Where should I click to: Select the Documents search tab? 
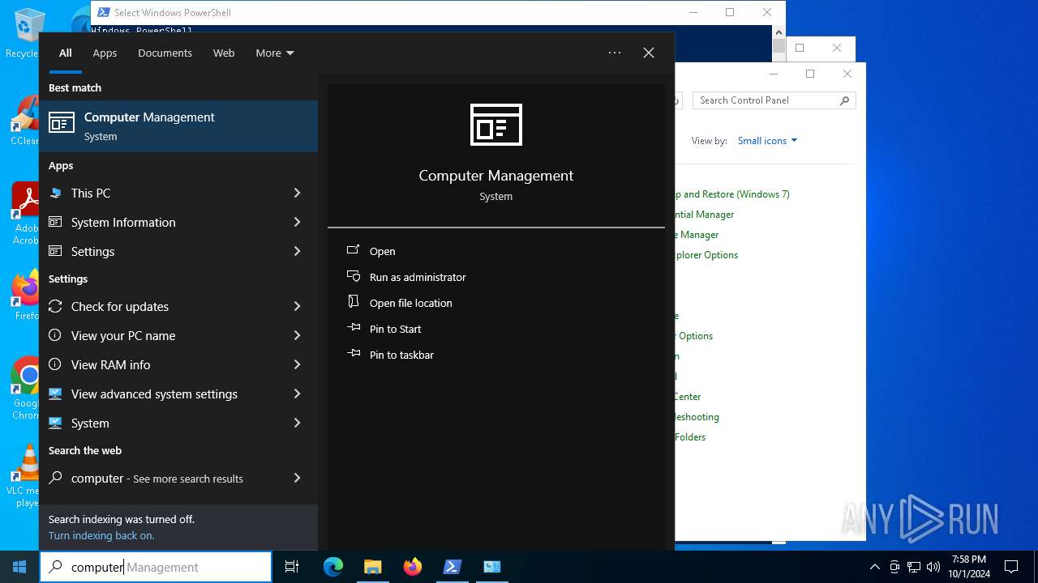[x=165, y=53]
